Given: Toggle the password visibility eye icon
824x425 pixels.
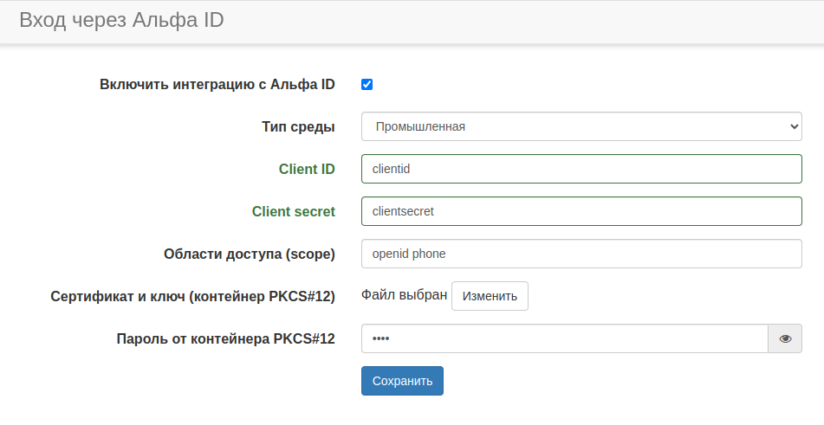Looking at the screenshot, I should pos(785,338).
